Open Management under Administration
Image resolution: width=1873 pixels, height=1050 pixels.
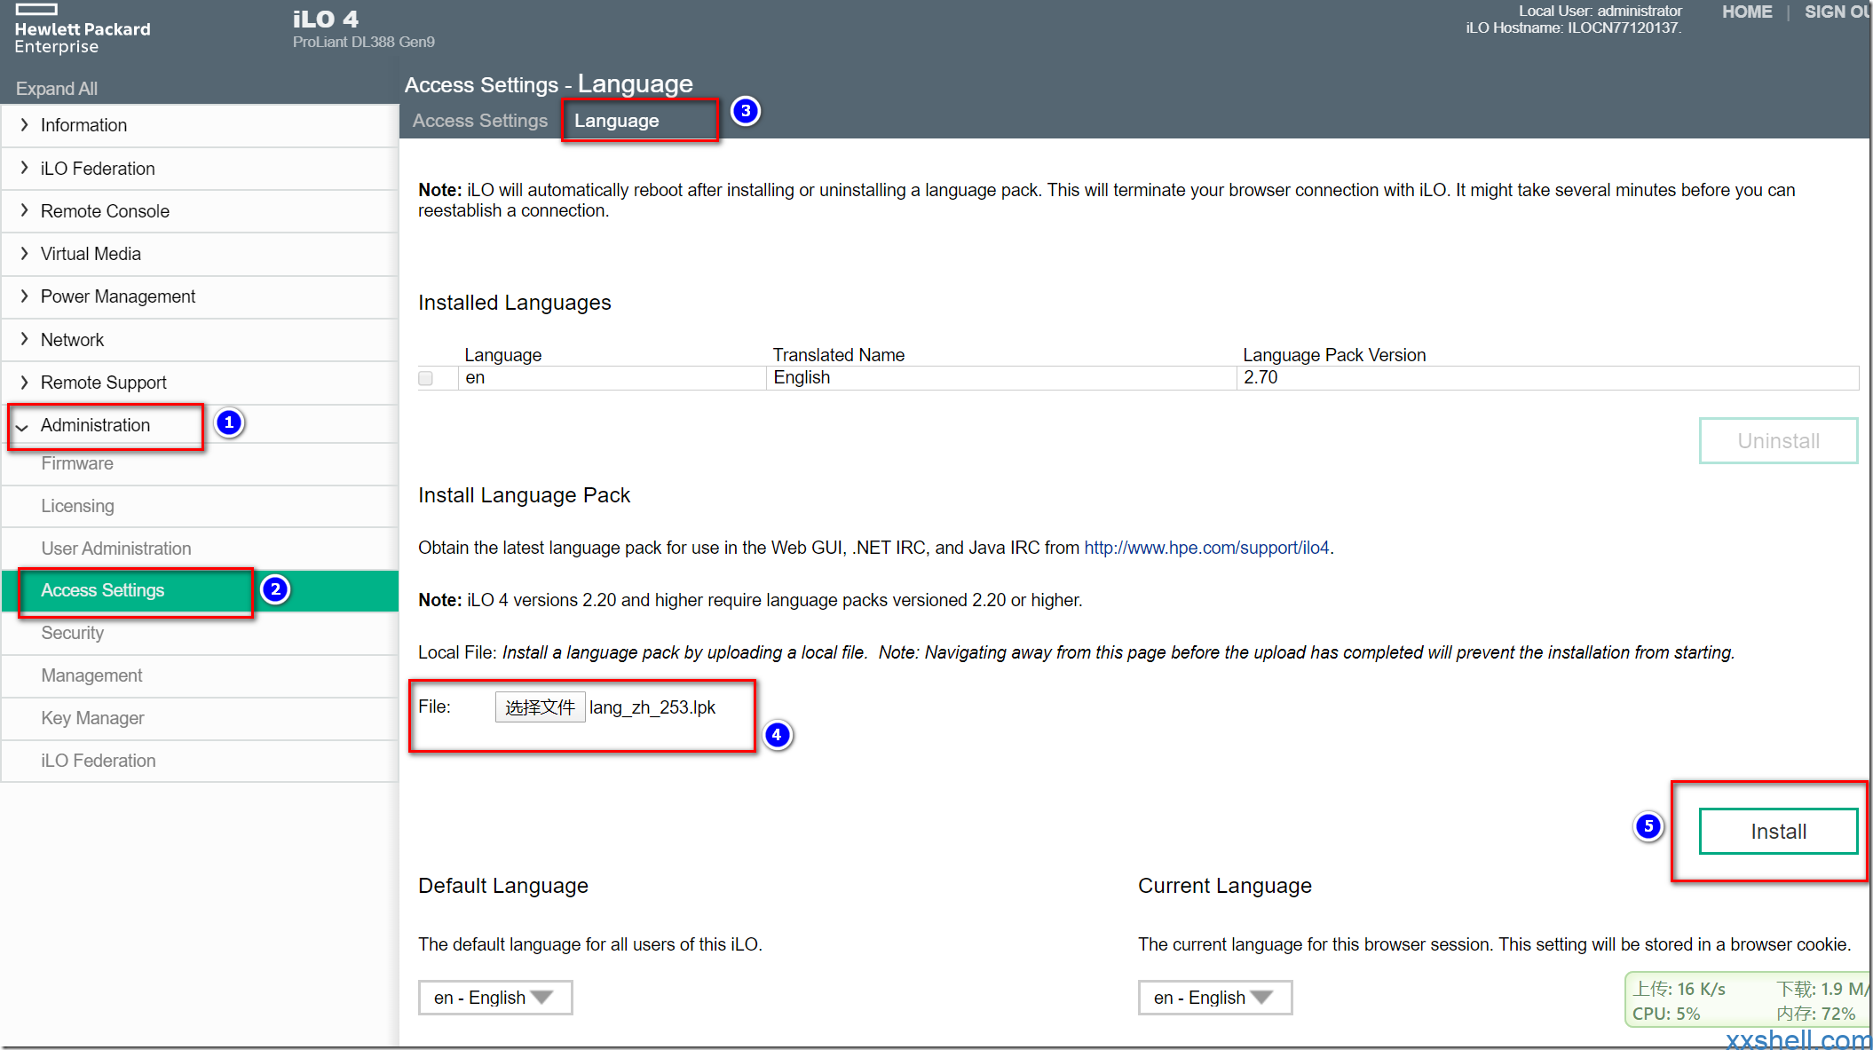[x=91, y=675]
